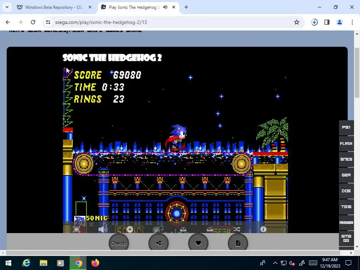Open the PS1 sidebar category
Image resolution: width=360 pixels, height=270 pixels.
[x=346, y=127]
